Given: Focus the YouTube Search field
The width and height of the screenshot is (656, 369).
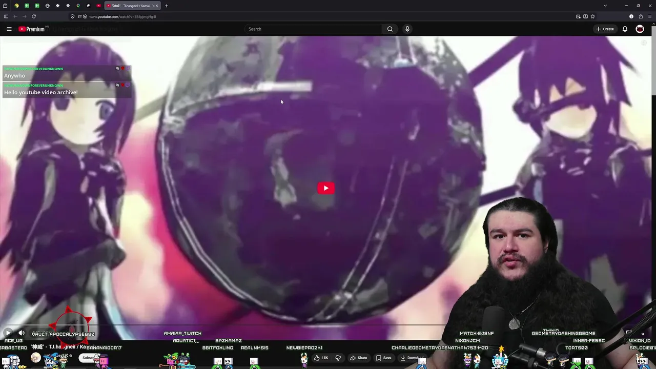Looking at the screenshot, I should click(x=314, y=29).
